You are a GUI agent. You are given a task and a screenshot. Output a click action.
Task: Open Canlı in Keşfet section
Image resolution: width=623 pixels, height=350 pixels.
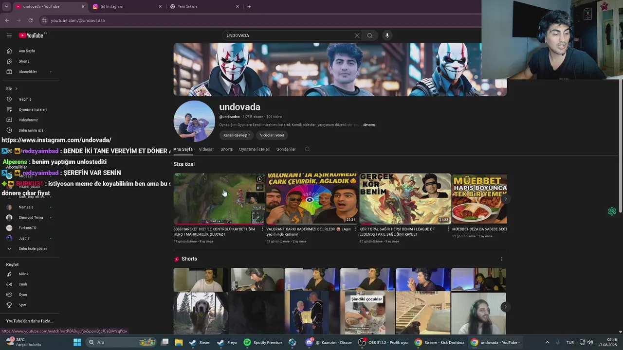22,284
